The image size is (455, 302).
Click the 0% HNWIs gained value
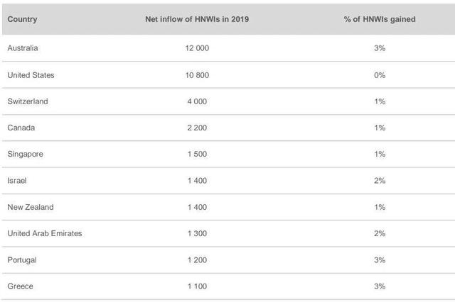[x=379, y=75]
